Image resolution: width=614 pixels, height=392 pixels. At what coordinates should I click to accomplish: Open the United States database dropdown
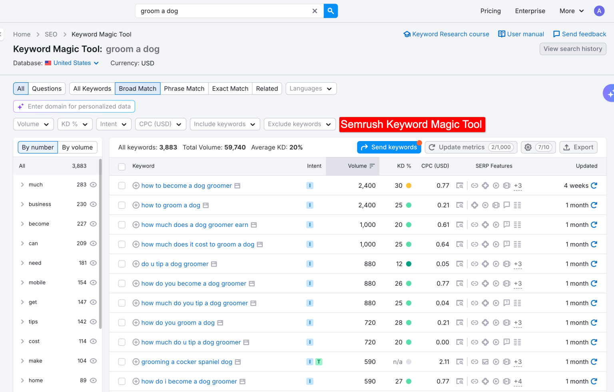click(x=73, y=63)
